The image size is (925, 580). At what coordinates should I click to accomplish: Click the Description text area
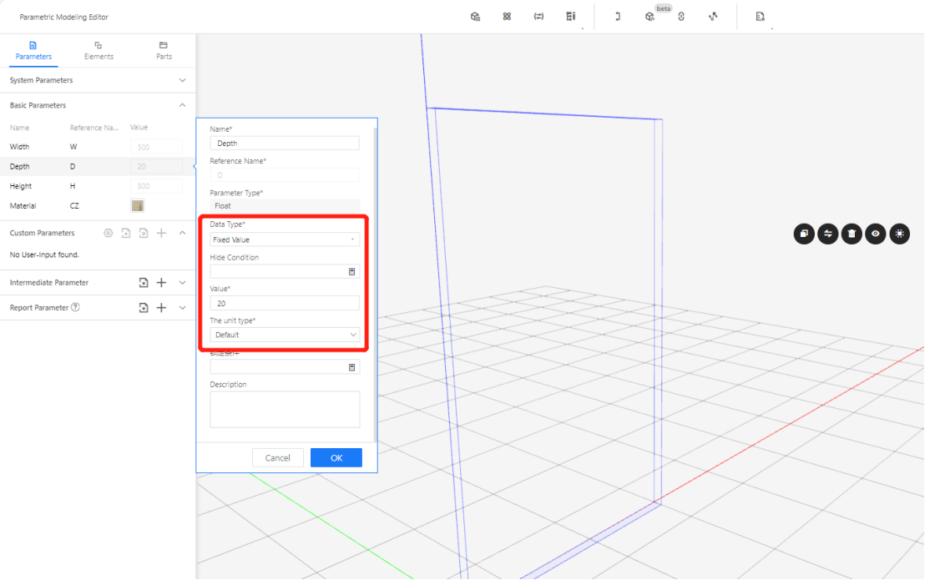(285, 409)
